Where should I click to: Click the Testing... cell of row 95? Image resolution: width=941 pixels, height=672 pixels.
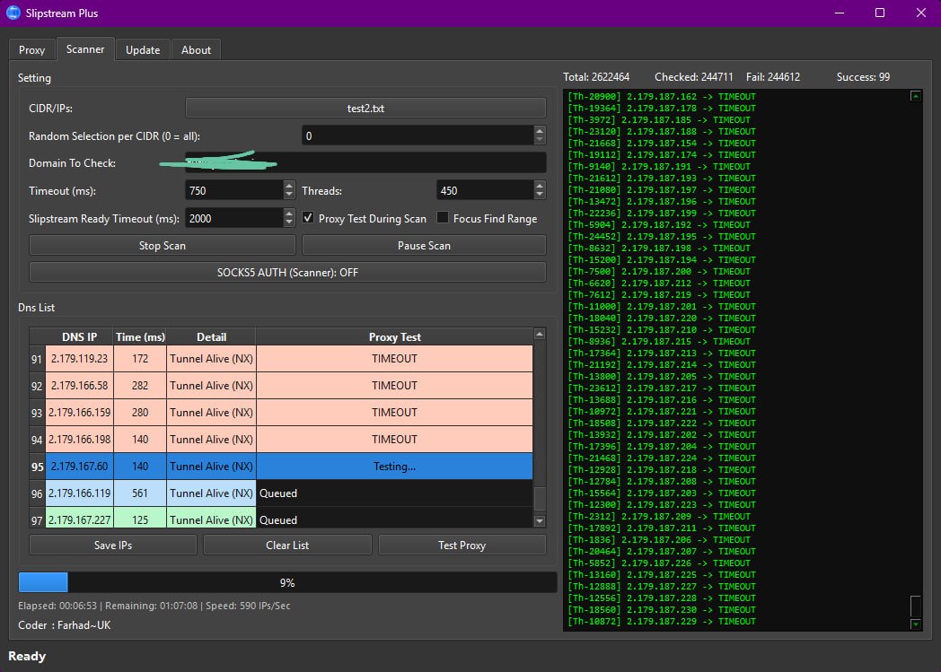point(394,467)
